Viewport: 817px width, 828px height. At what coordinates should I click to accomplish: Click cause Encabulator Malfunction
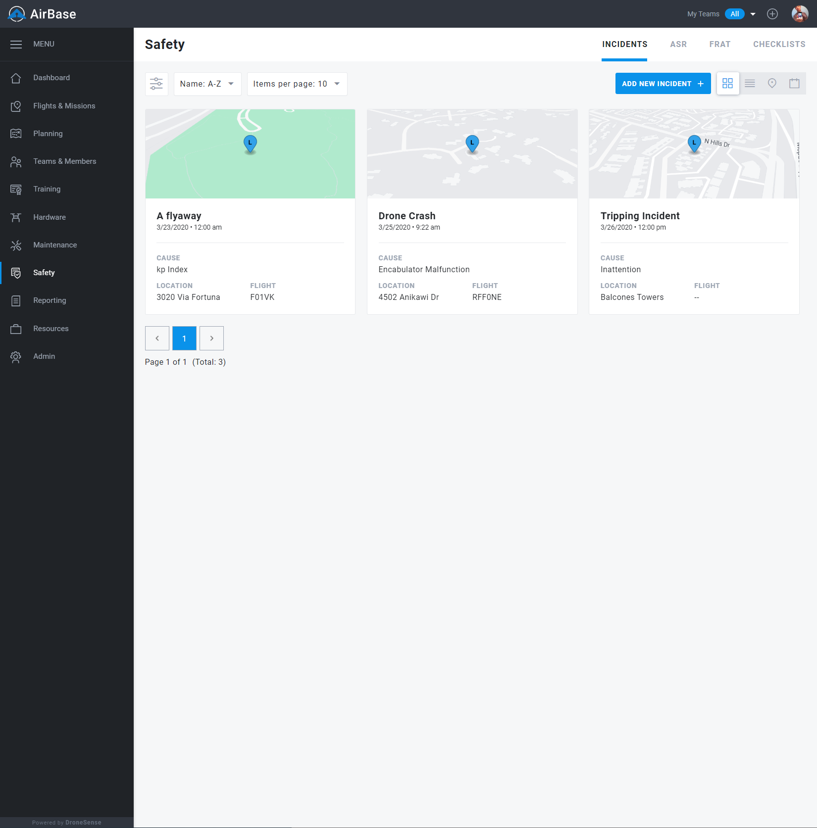tap(424, 270)
